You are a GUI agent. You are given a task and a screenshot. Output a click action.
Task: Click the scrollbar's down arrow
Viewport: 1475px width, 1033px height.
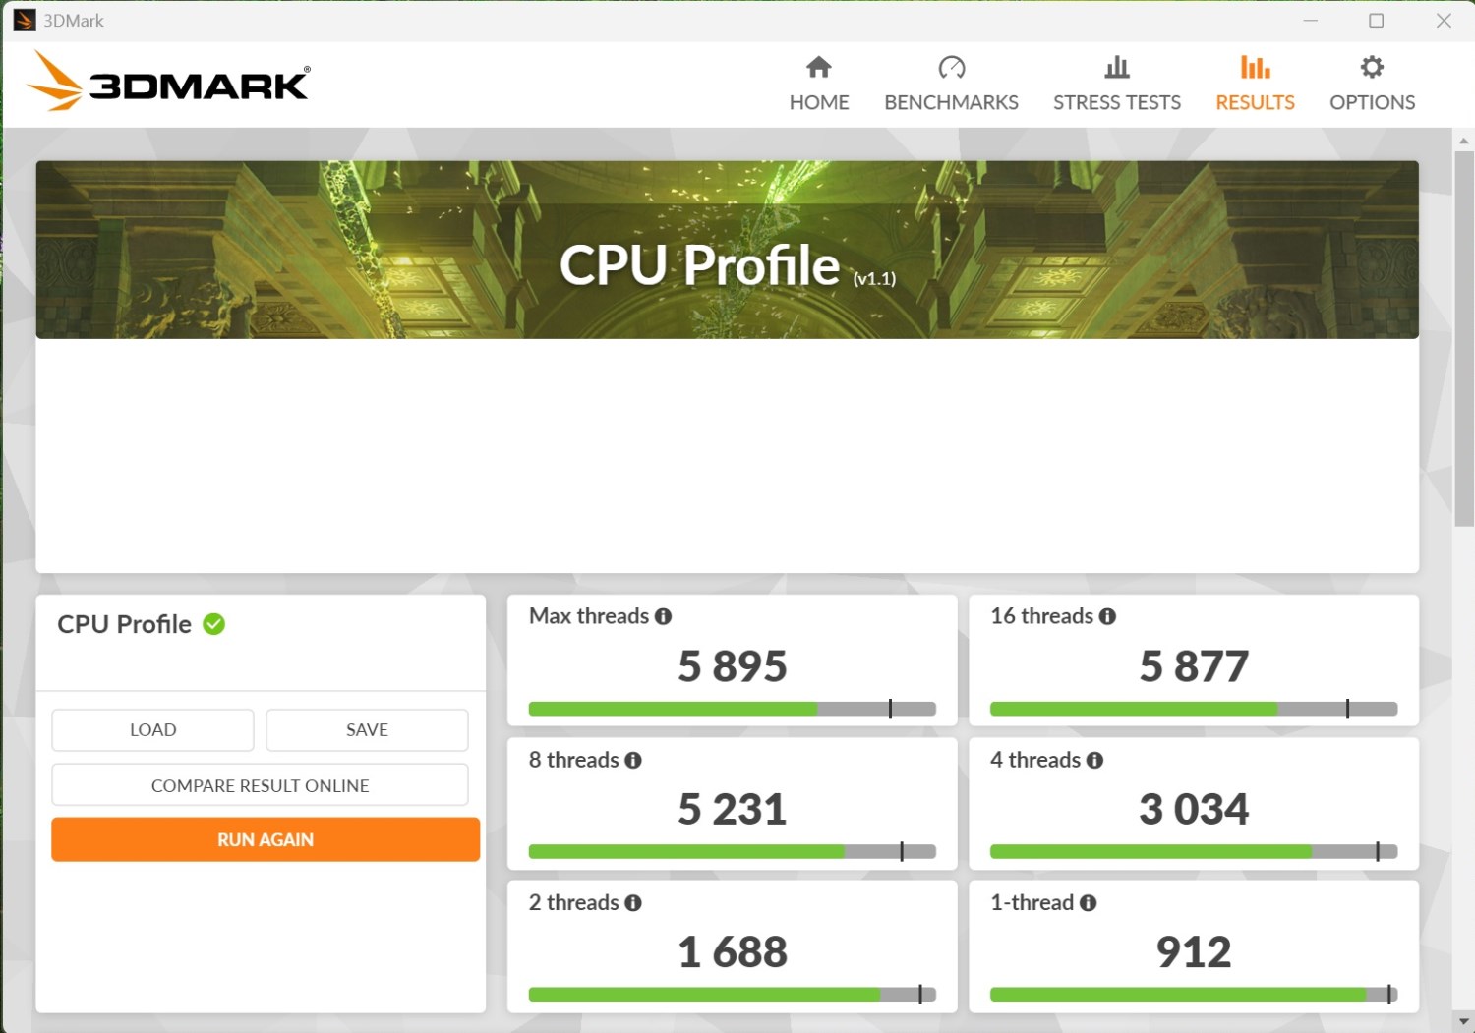[1463, 1021]
